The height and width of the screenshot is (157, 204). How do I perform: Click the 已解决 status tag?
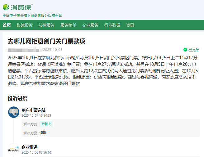pyautogui.click(x=47, y=124)
